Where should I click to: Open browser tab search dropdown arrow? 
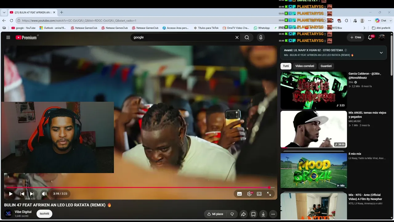point(4,12)
